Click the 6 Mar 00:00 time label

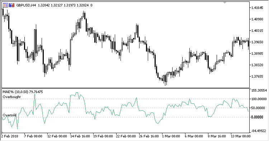click(194, 136)
